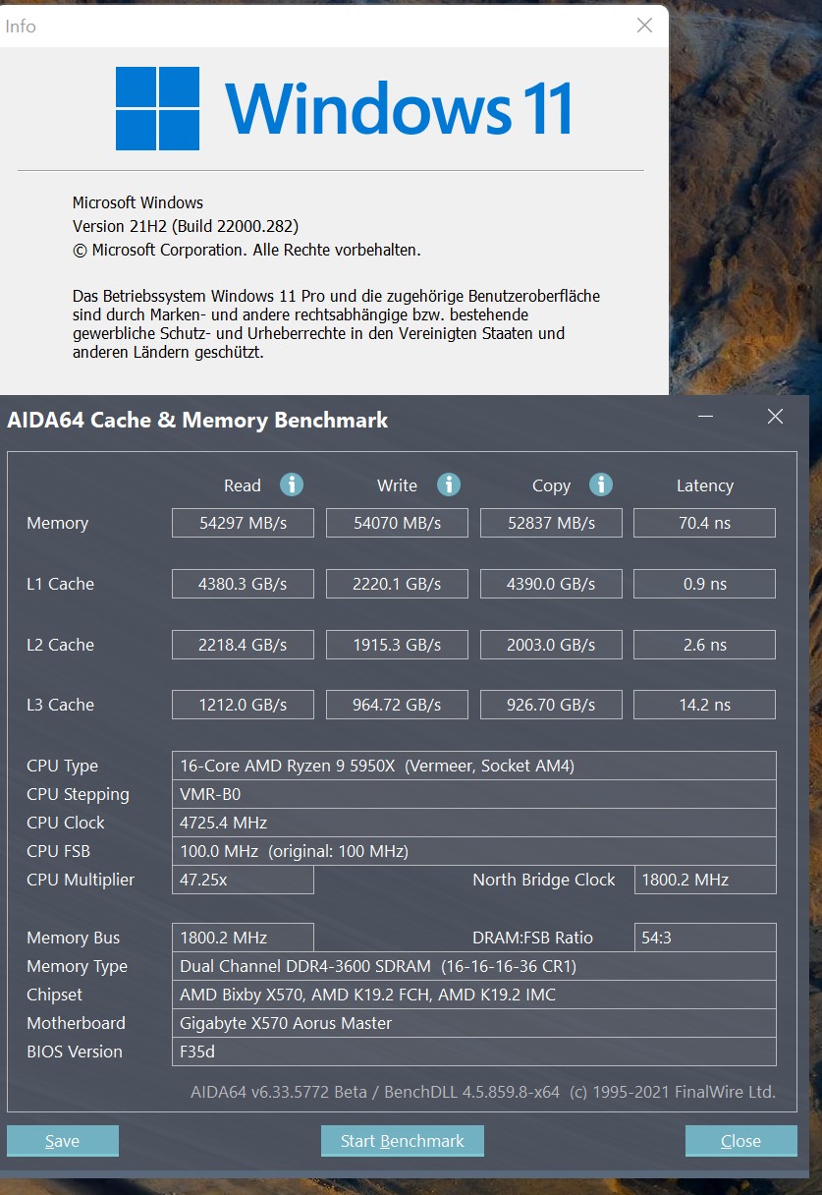822x1195 pixels.
Task: Select the L1 Cache Copy value 4390.0 GB/s
Action: point(551,584)
